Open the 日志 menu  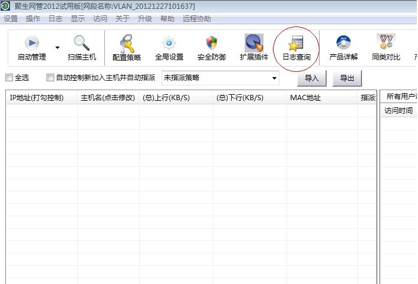point(55,19)
